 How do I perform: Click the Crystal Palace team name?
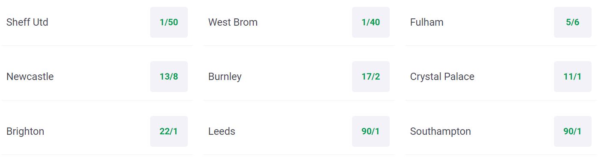442,77
